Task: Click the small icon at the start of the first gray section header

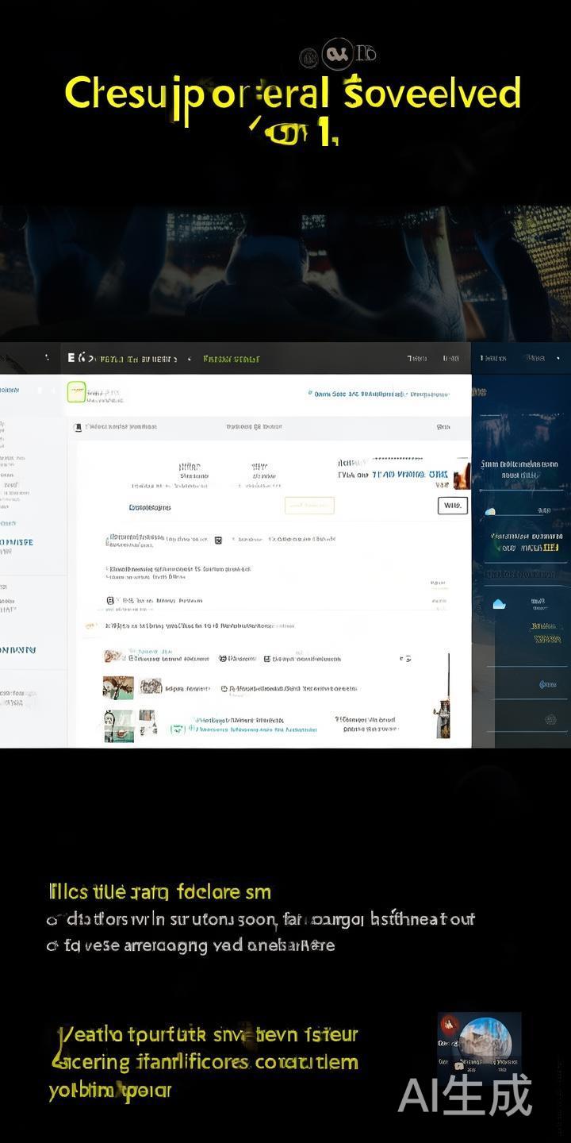Action: [x=78, y=427]
